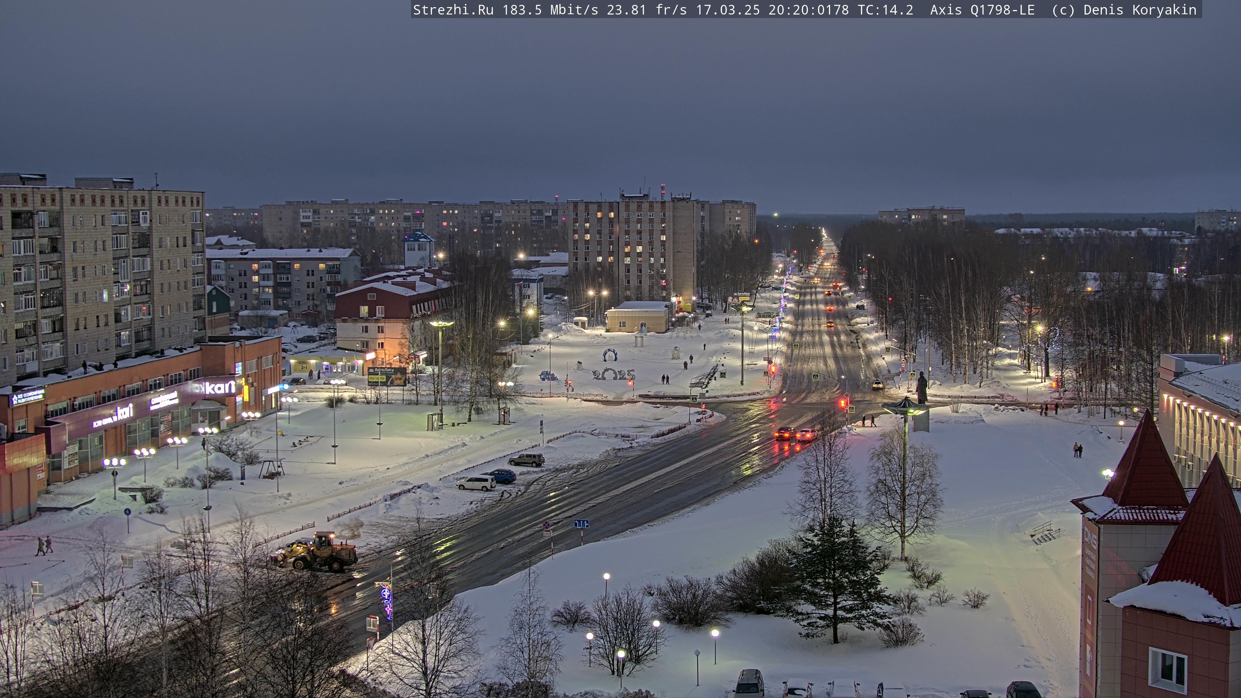The height and width of the screenshot is (698, 1241).
Task: Click the Axis Q1798-LE camera model text
Action: click(982, 10)
